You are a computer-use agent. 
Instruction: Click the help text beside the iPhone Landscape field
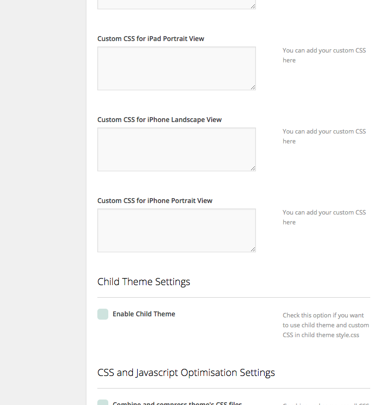coord(324,136)
